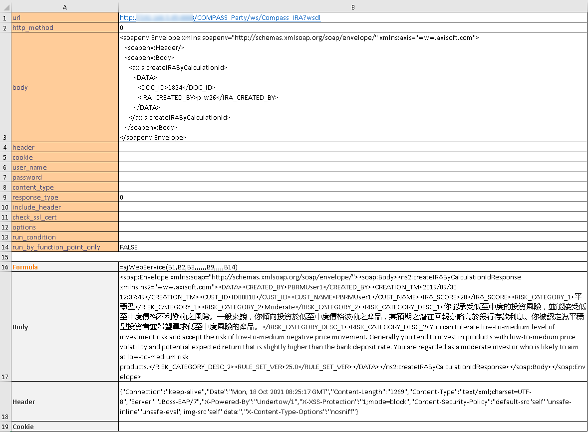The width and height of the screenshot is (588, 432).
Task: Select column B header
Action: point(352,7)
